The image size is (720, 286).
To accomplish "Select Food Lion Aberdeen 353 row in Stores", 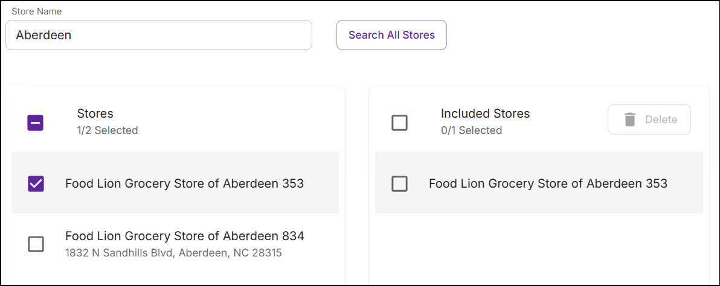I will pos(175,183).
